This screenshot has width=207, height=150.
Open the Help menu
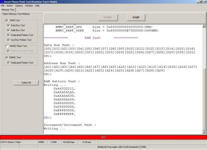[37, 6]
